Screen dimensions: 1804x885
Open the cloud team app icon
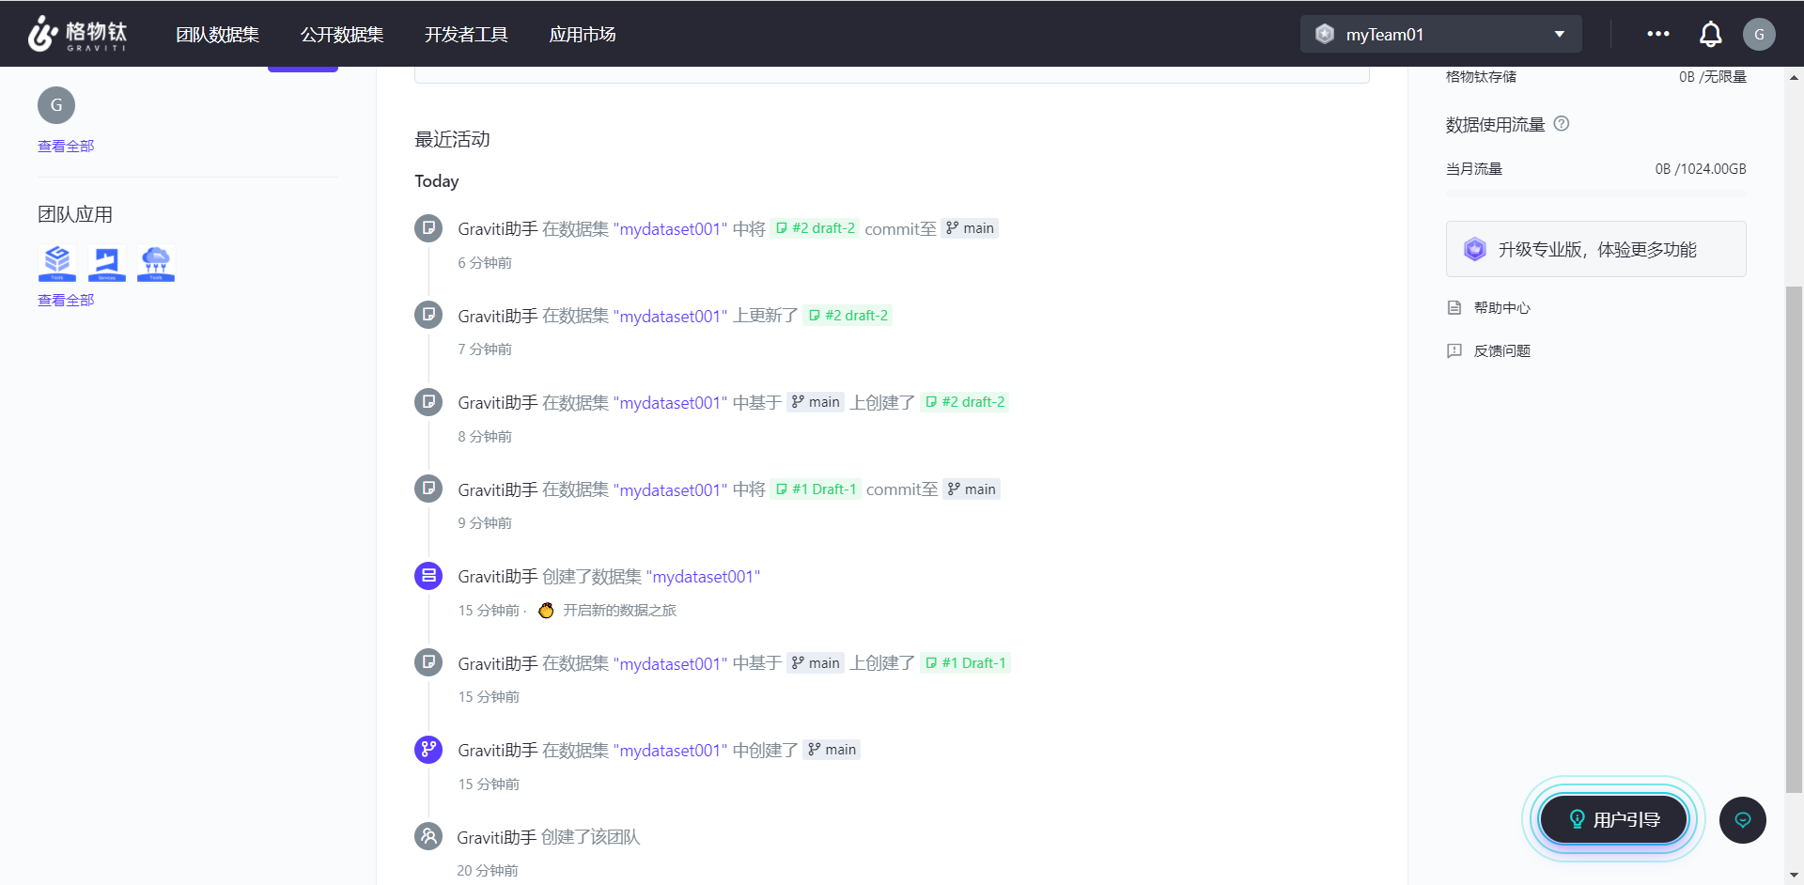click(x=156, y=263)
